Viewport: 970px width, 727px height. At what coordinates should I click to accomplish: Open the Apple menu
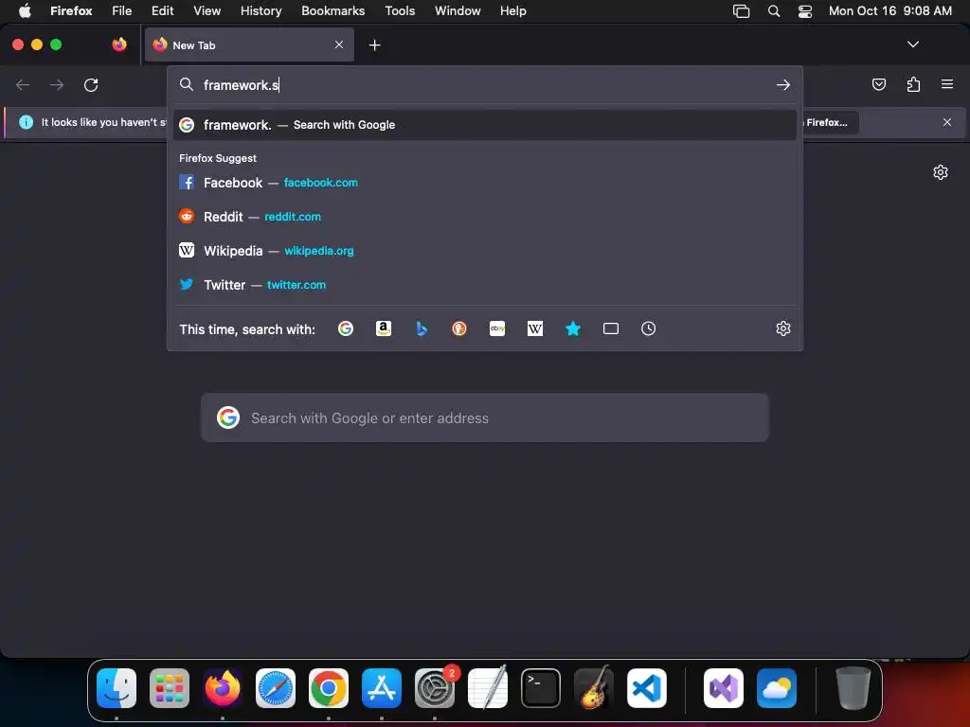pos(25,10)
